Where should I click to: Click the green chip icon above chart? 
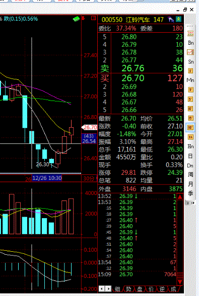(x=77, y=19)
